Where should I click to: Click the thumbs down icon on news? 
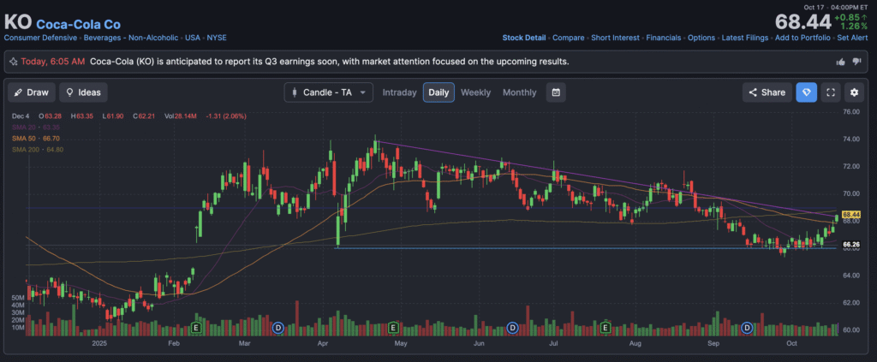856,62
